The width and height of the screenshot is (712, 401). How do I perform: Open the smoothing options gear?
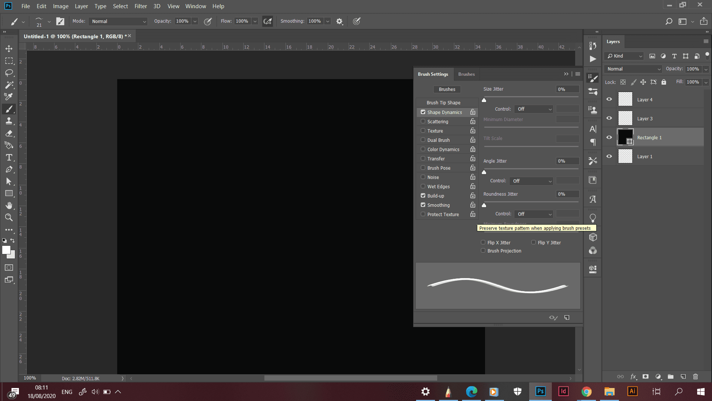pos(339,22)
